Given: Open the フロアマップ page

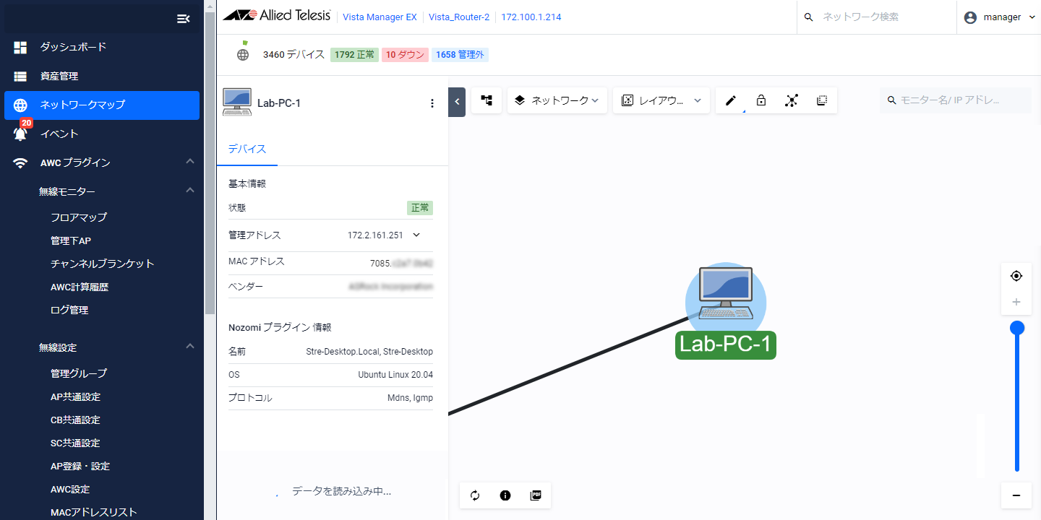Looking at the screenshot, I should coord(79,217).
